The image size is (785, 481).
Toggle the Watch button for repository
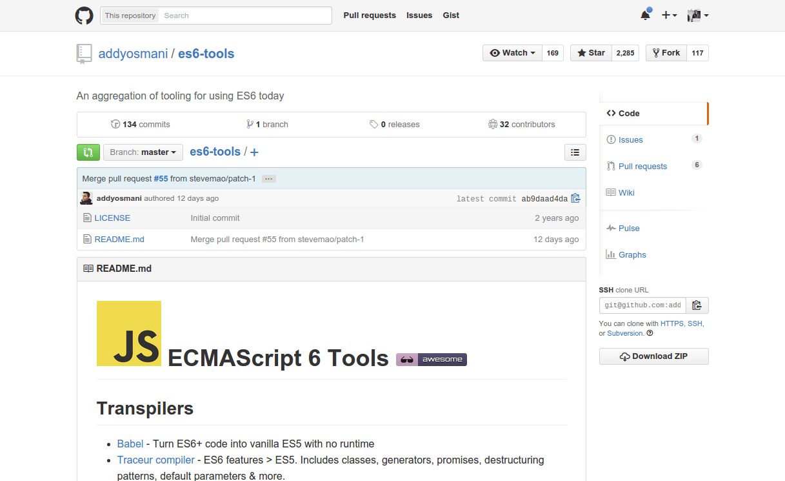click(x=513, y=53)
